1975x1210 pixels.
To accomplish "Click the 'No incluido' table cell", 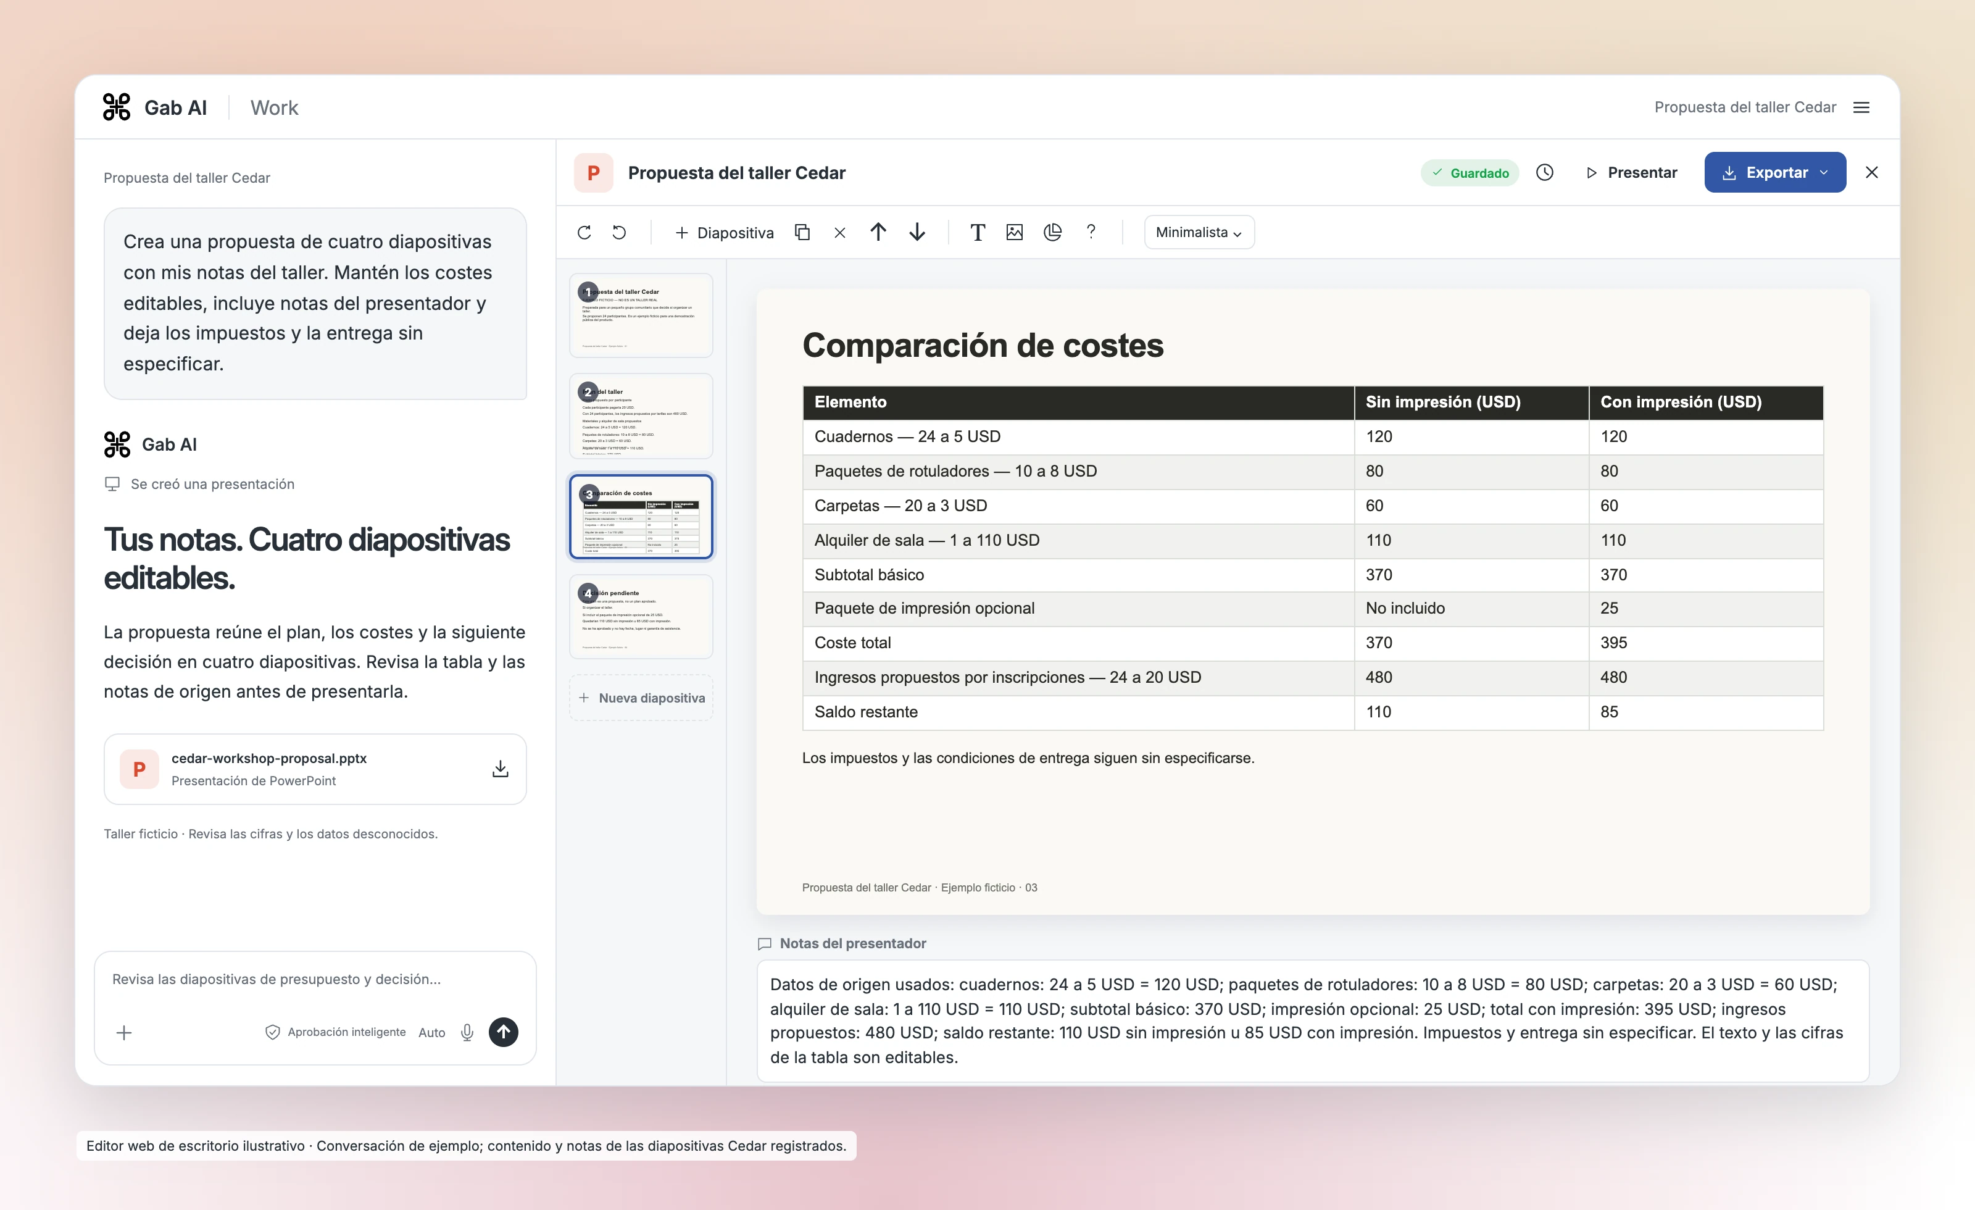I will [1471, 608].
